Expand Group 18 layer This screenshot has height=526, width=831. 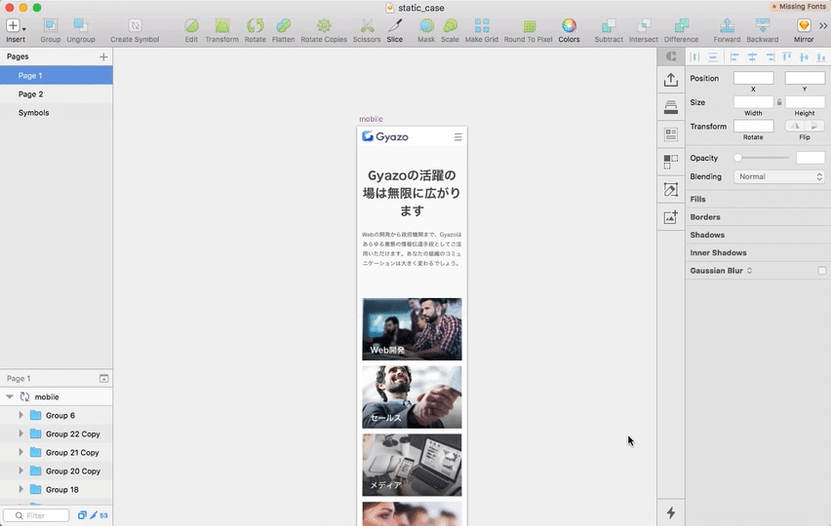coord(20,489)
